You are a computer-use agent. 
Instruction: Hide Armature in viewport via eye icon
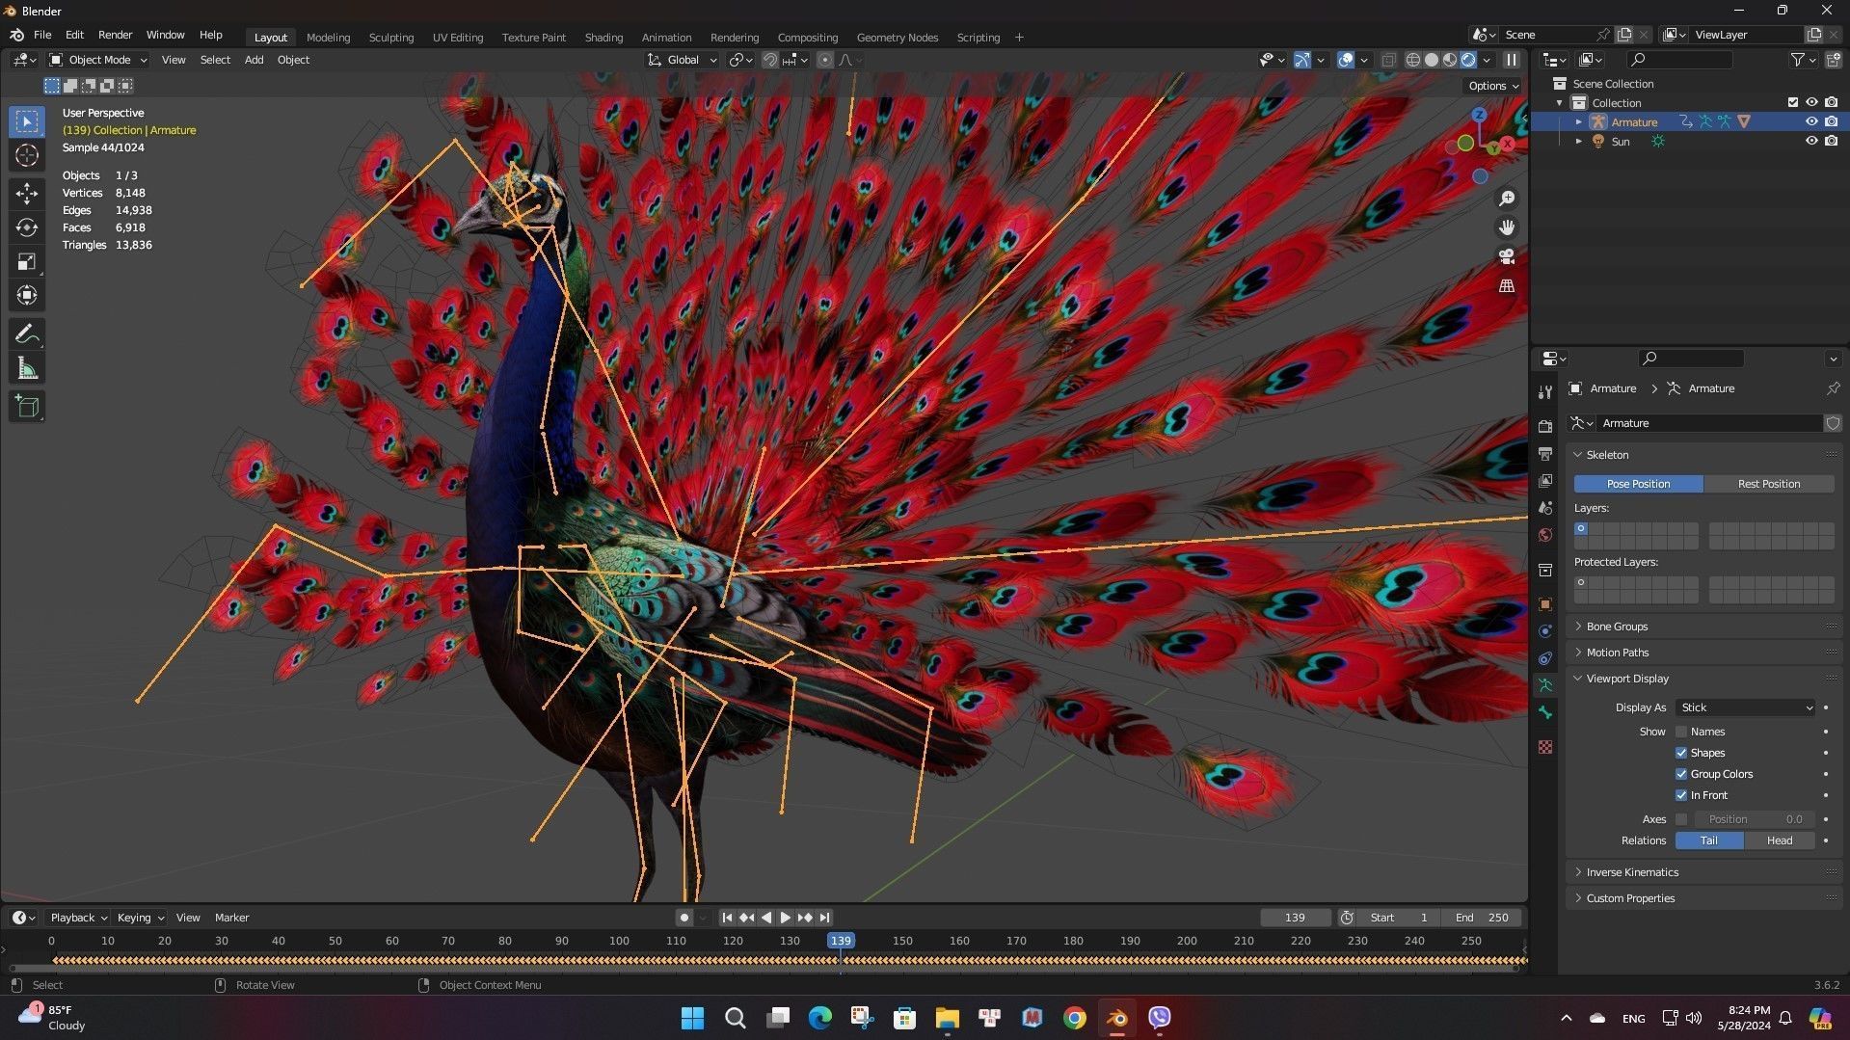pos(1811,121)
